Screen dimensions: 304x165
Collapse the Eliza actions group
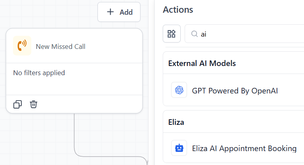(176, 122)
